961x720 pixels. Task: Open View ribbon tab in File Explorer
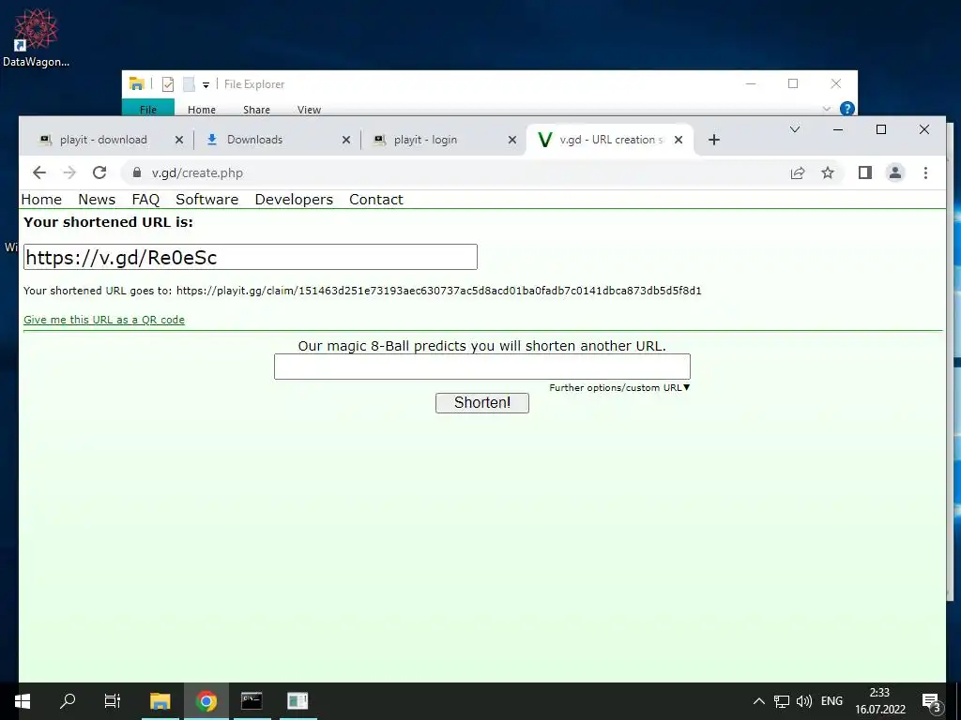click(x=309, y=110)
